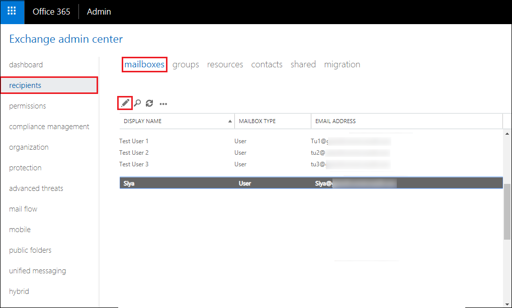
Task: Select the Test User 2 row
Action: 311,153
